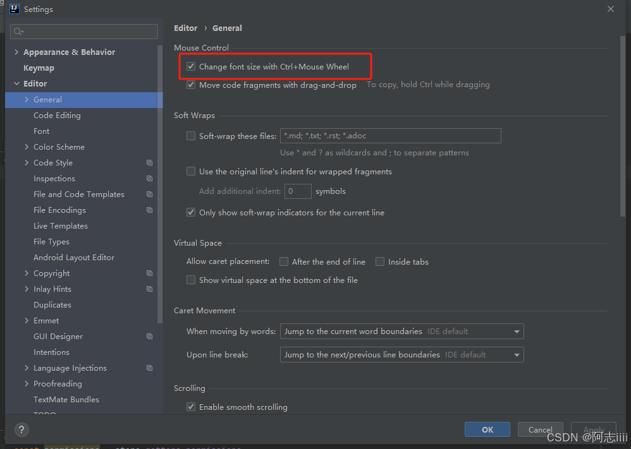Click the soft-wrap file patterns field
The height and width of the screenshot is (449, 631).
390,136
